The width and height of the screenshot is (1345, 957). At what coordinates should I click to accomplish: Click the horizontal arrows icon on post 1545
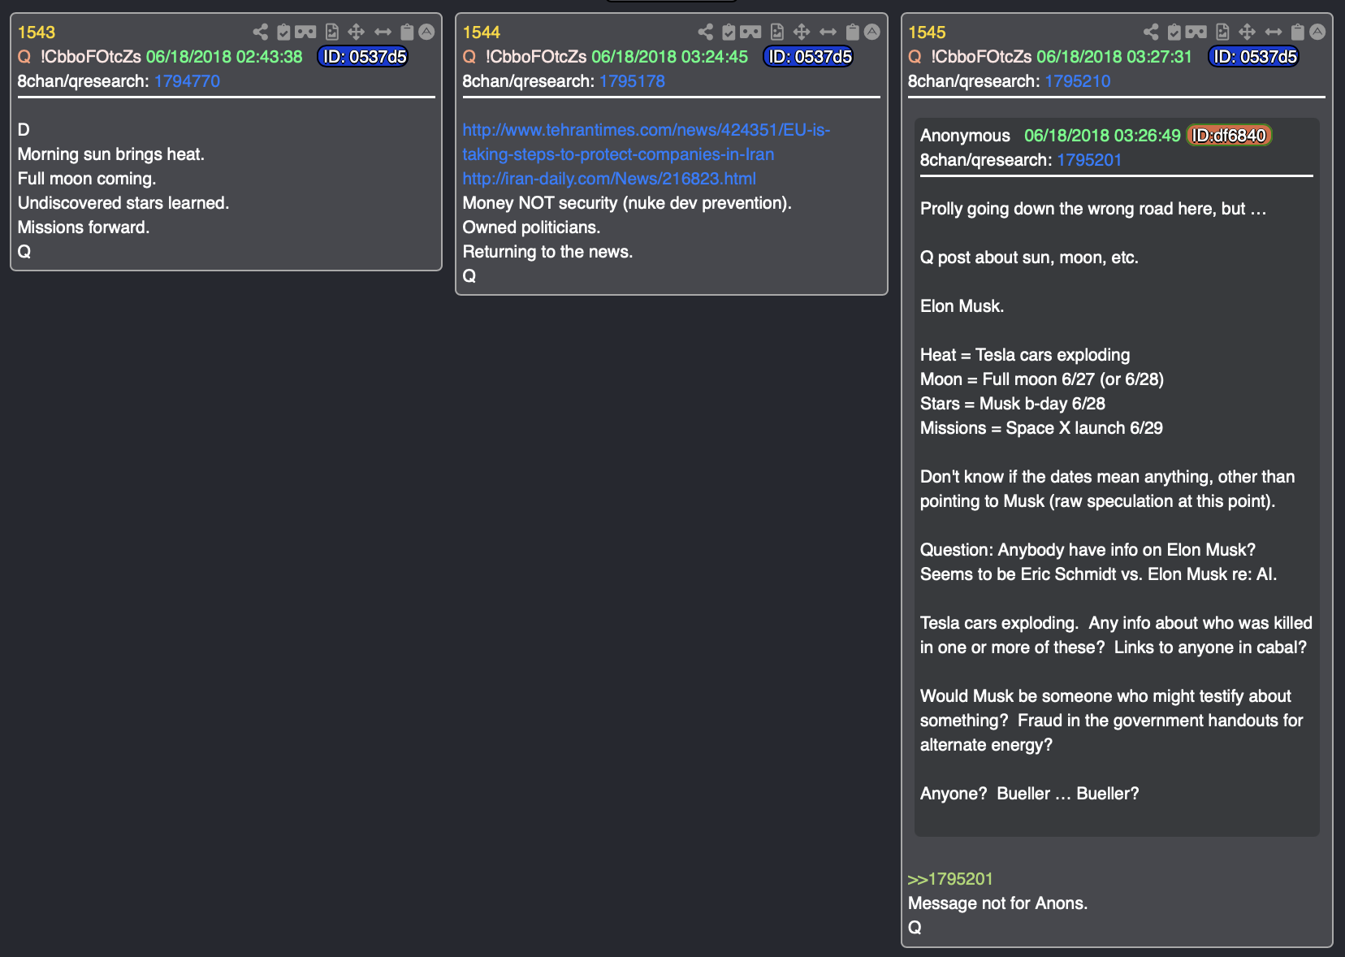tap(1274, 32)
